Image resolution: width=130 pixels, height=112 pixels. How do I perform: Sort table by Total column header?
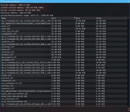tap(112, 18)
